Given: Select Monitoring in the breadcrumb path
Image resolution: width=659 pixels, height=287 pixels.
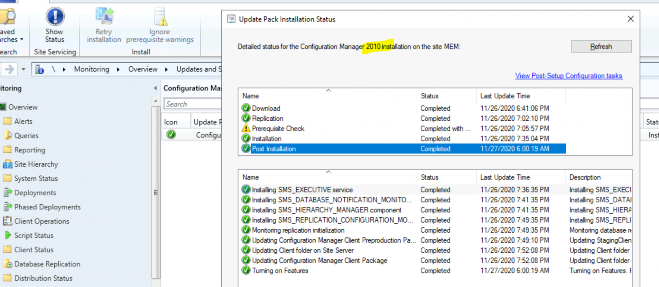Looking at the screenshot, I should click(x=92, y=69).
